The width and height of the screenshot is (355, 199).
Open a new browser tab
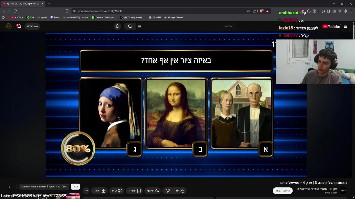click(x=49, y=4)
